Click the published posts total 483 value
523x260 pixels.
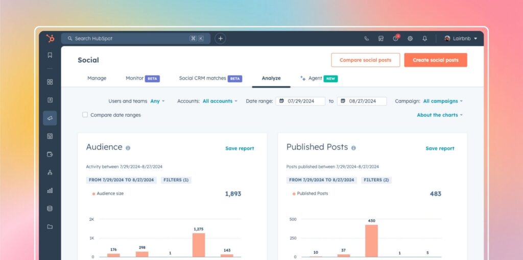pyautogui.click(x=435, y=194)
